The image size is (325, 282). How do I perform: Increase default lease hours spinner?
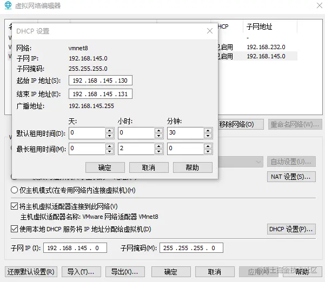pyautogui.click(x=158, y=130)
